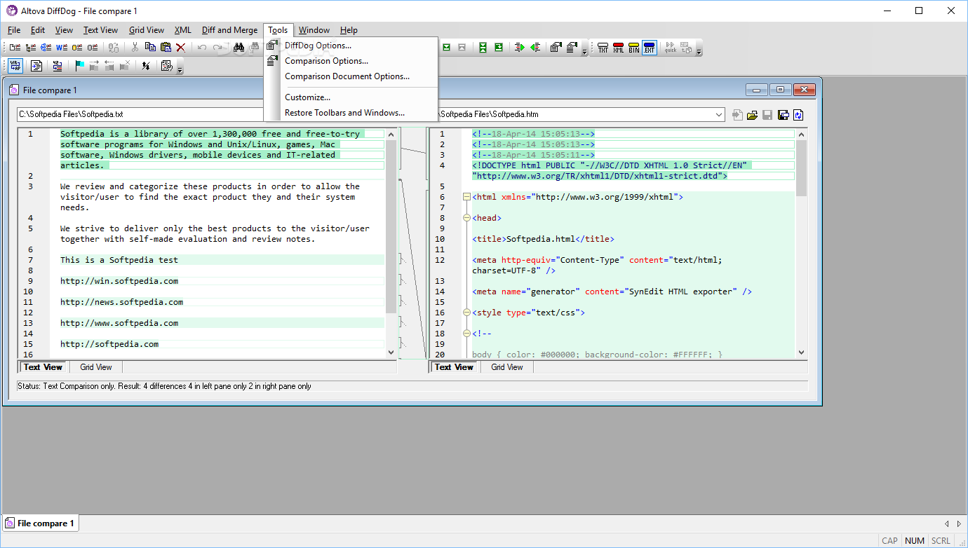968x548 pixels.
Task: Select left pane Text View tab
Action: [x=43, y=367]
